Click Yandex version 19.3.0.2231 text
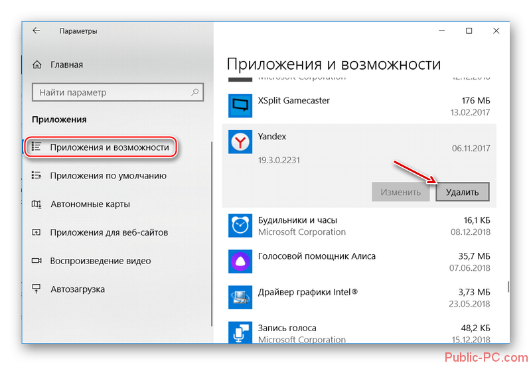Image resolution: width=531 pixels, height=365 pixels. (279, 160)
